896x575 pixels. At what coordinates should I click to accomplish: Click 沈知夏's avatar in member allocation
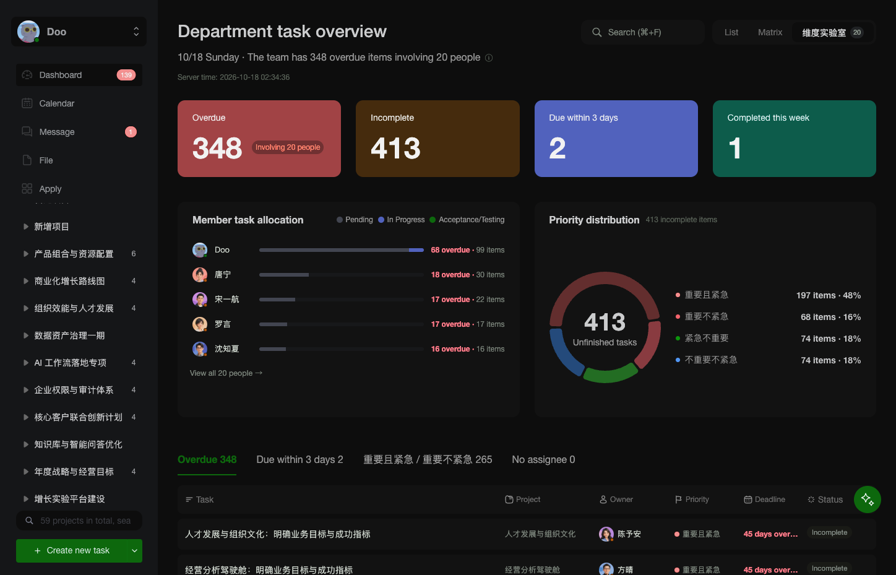click(x=200, y=349)
